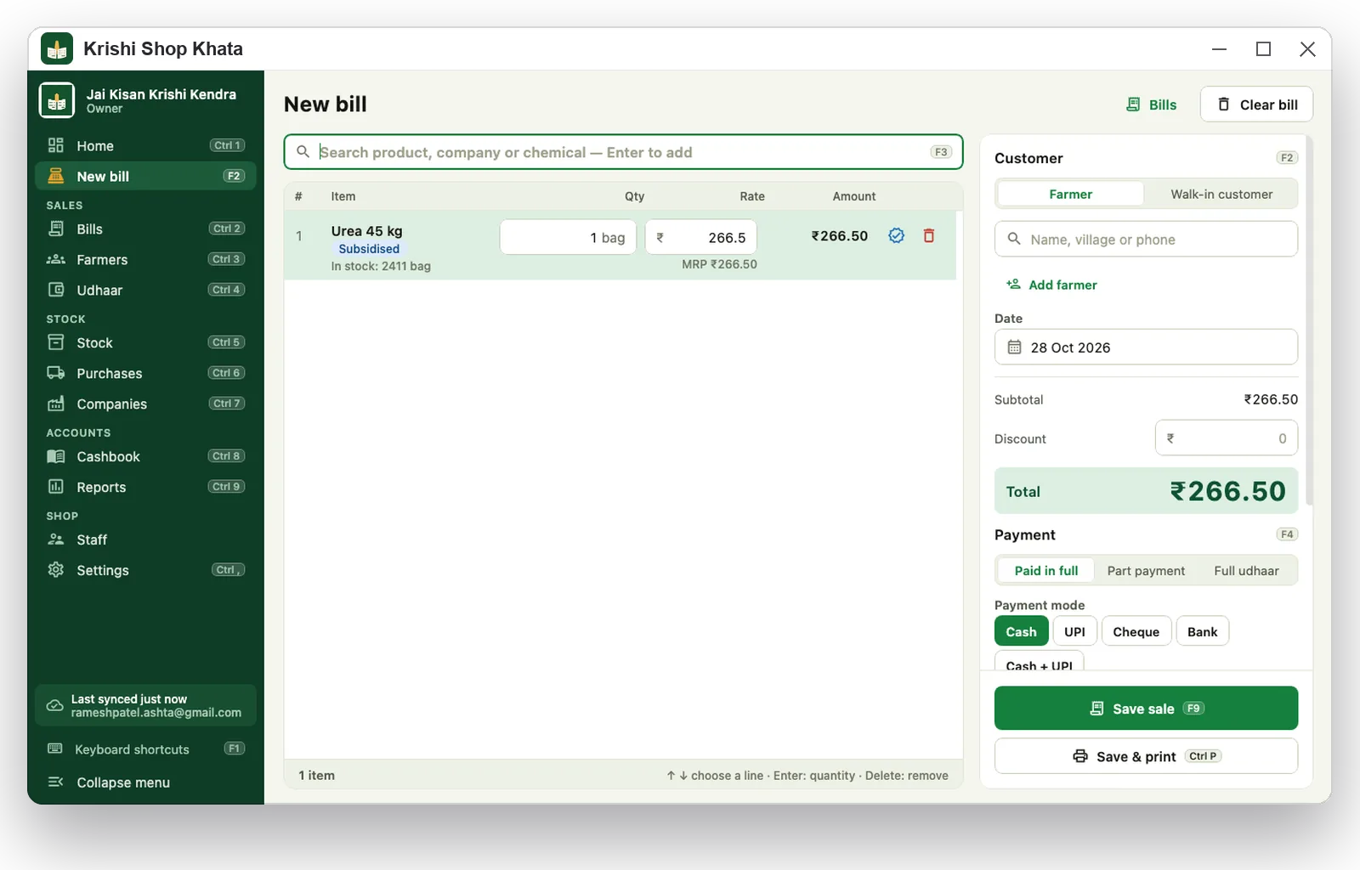Screen dimensions: 1360x870
Task: View Reports
Action: 145,488
